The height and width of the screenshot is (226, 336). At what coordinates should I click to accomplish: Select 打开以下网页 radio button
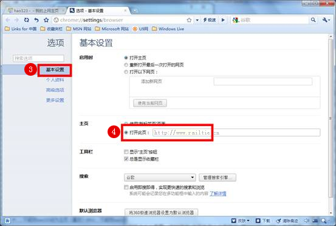[x=126, y=72]
